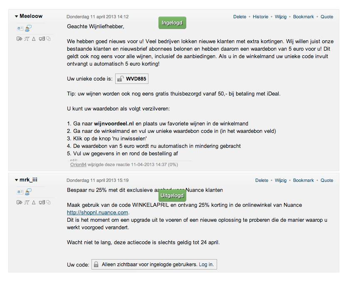The height and width of the screenshot is (299, 341).
Task: Click the Log in link in code box
Action: [206, 265]
